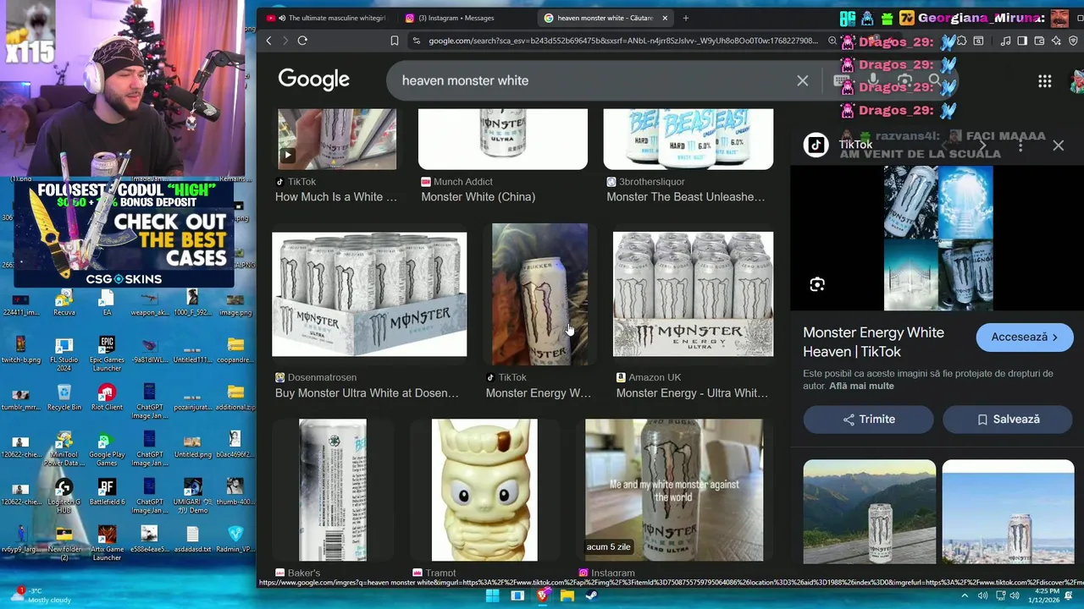
Task: Open Monster Energy White Heaven TikTok title
Action: click(x=873, y=342)
